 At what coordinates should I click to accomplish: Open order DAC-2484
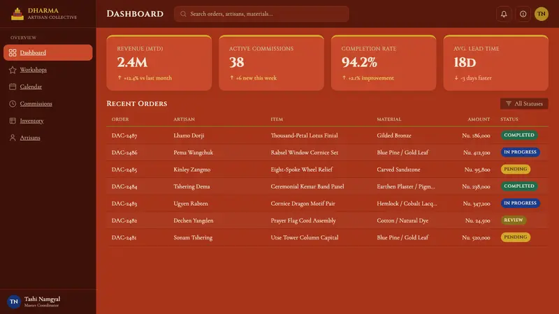[124, 186]
